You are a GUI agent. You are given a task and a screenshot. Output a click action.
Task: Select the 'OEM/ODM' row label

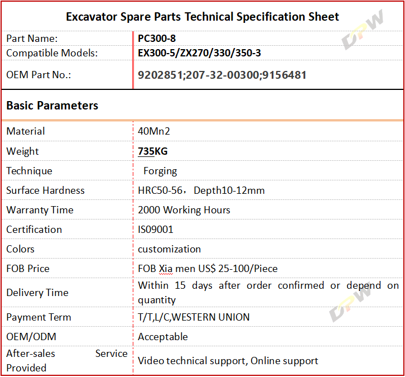click(x=31, y=337)
